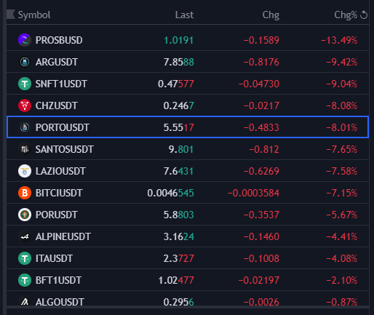Click the last price 0.2467
Image resolution: width=374 pixels, height=315 pixels.
point(178,105)
